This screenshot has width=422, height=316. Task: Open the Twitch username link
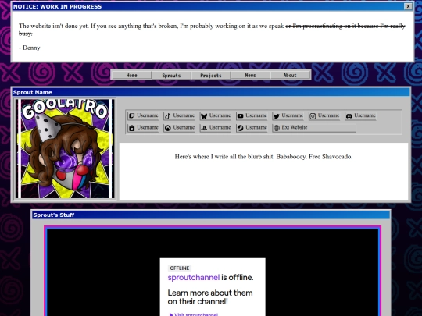tap(143, 115)
